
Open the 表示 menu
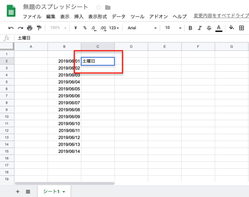[65, 17]
